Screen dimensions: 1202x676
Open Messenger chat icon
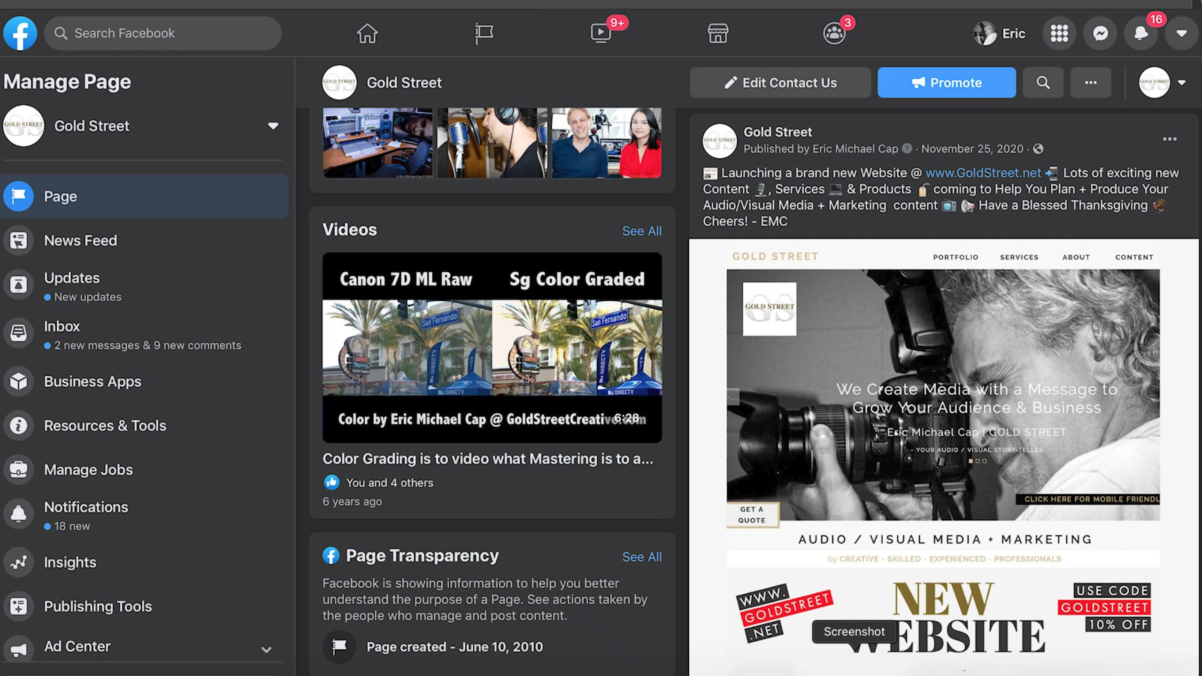pyautogui.click(x=1100, y=33)
